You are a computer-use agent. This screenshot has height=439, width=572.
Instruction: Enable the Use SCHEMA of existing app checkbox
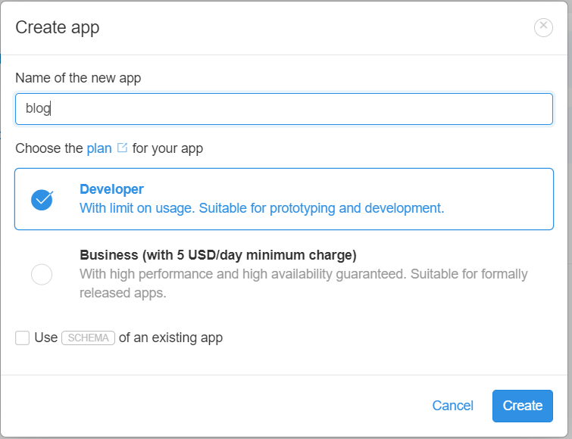(x=22, y=338)
